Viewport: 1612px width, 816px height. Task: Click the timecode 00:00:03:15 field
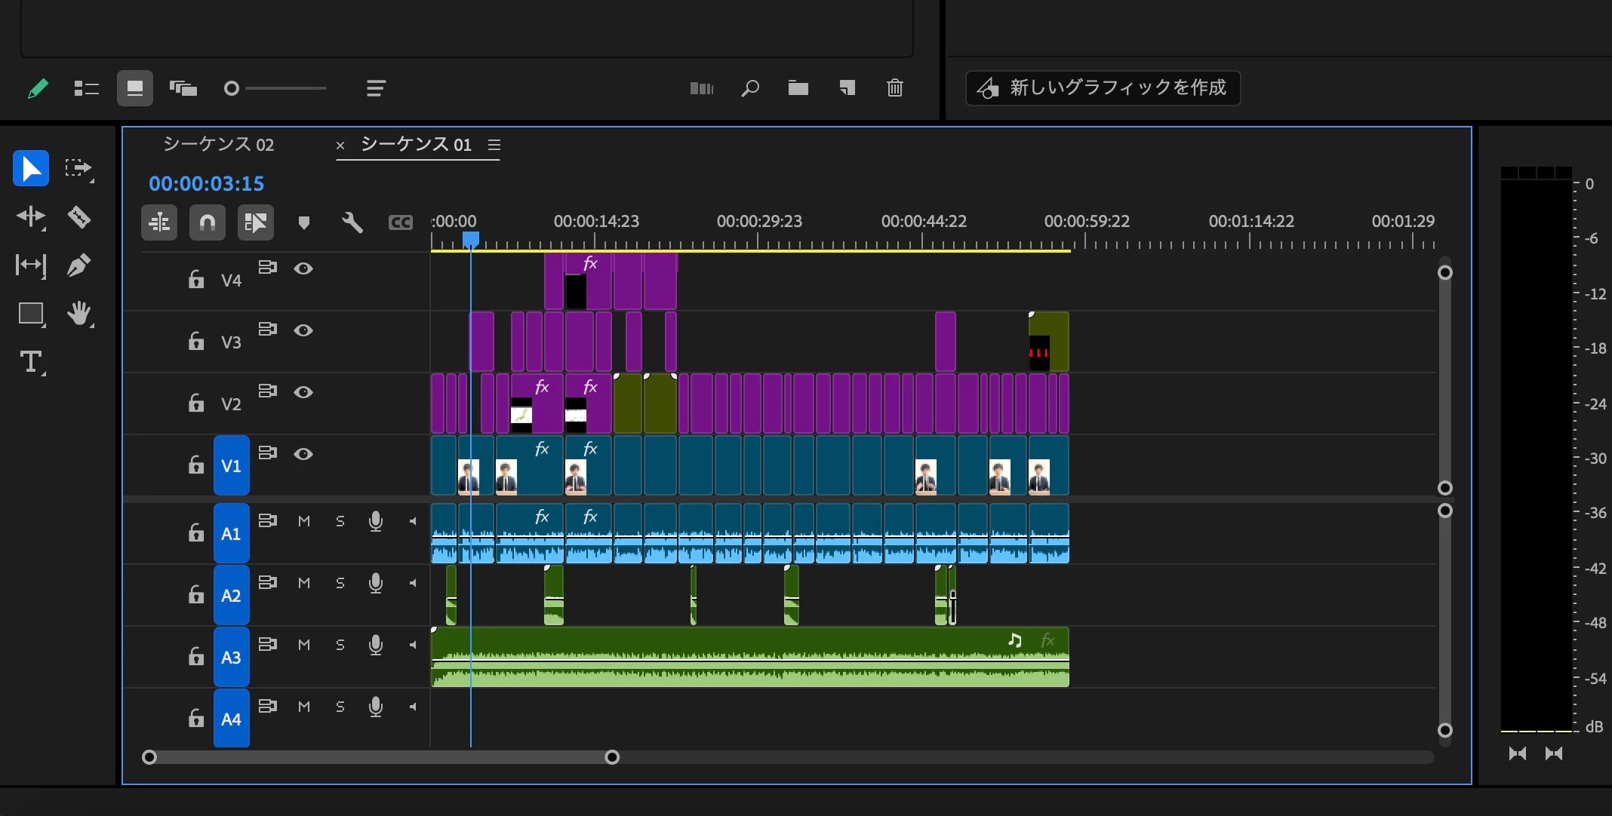206,183
